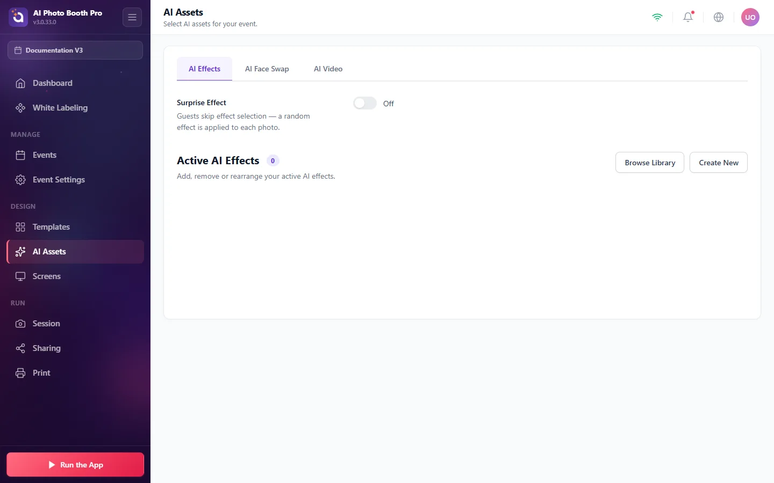Click the Screens monitor icon
This screenshot has width=774, height=483.
coord(20,276)
